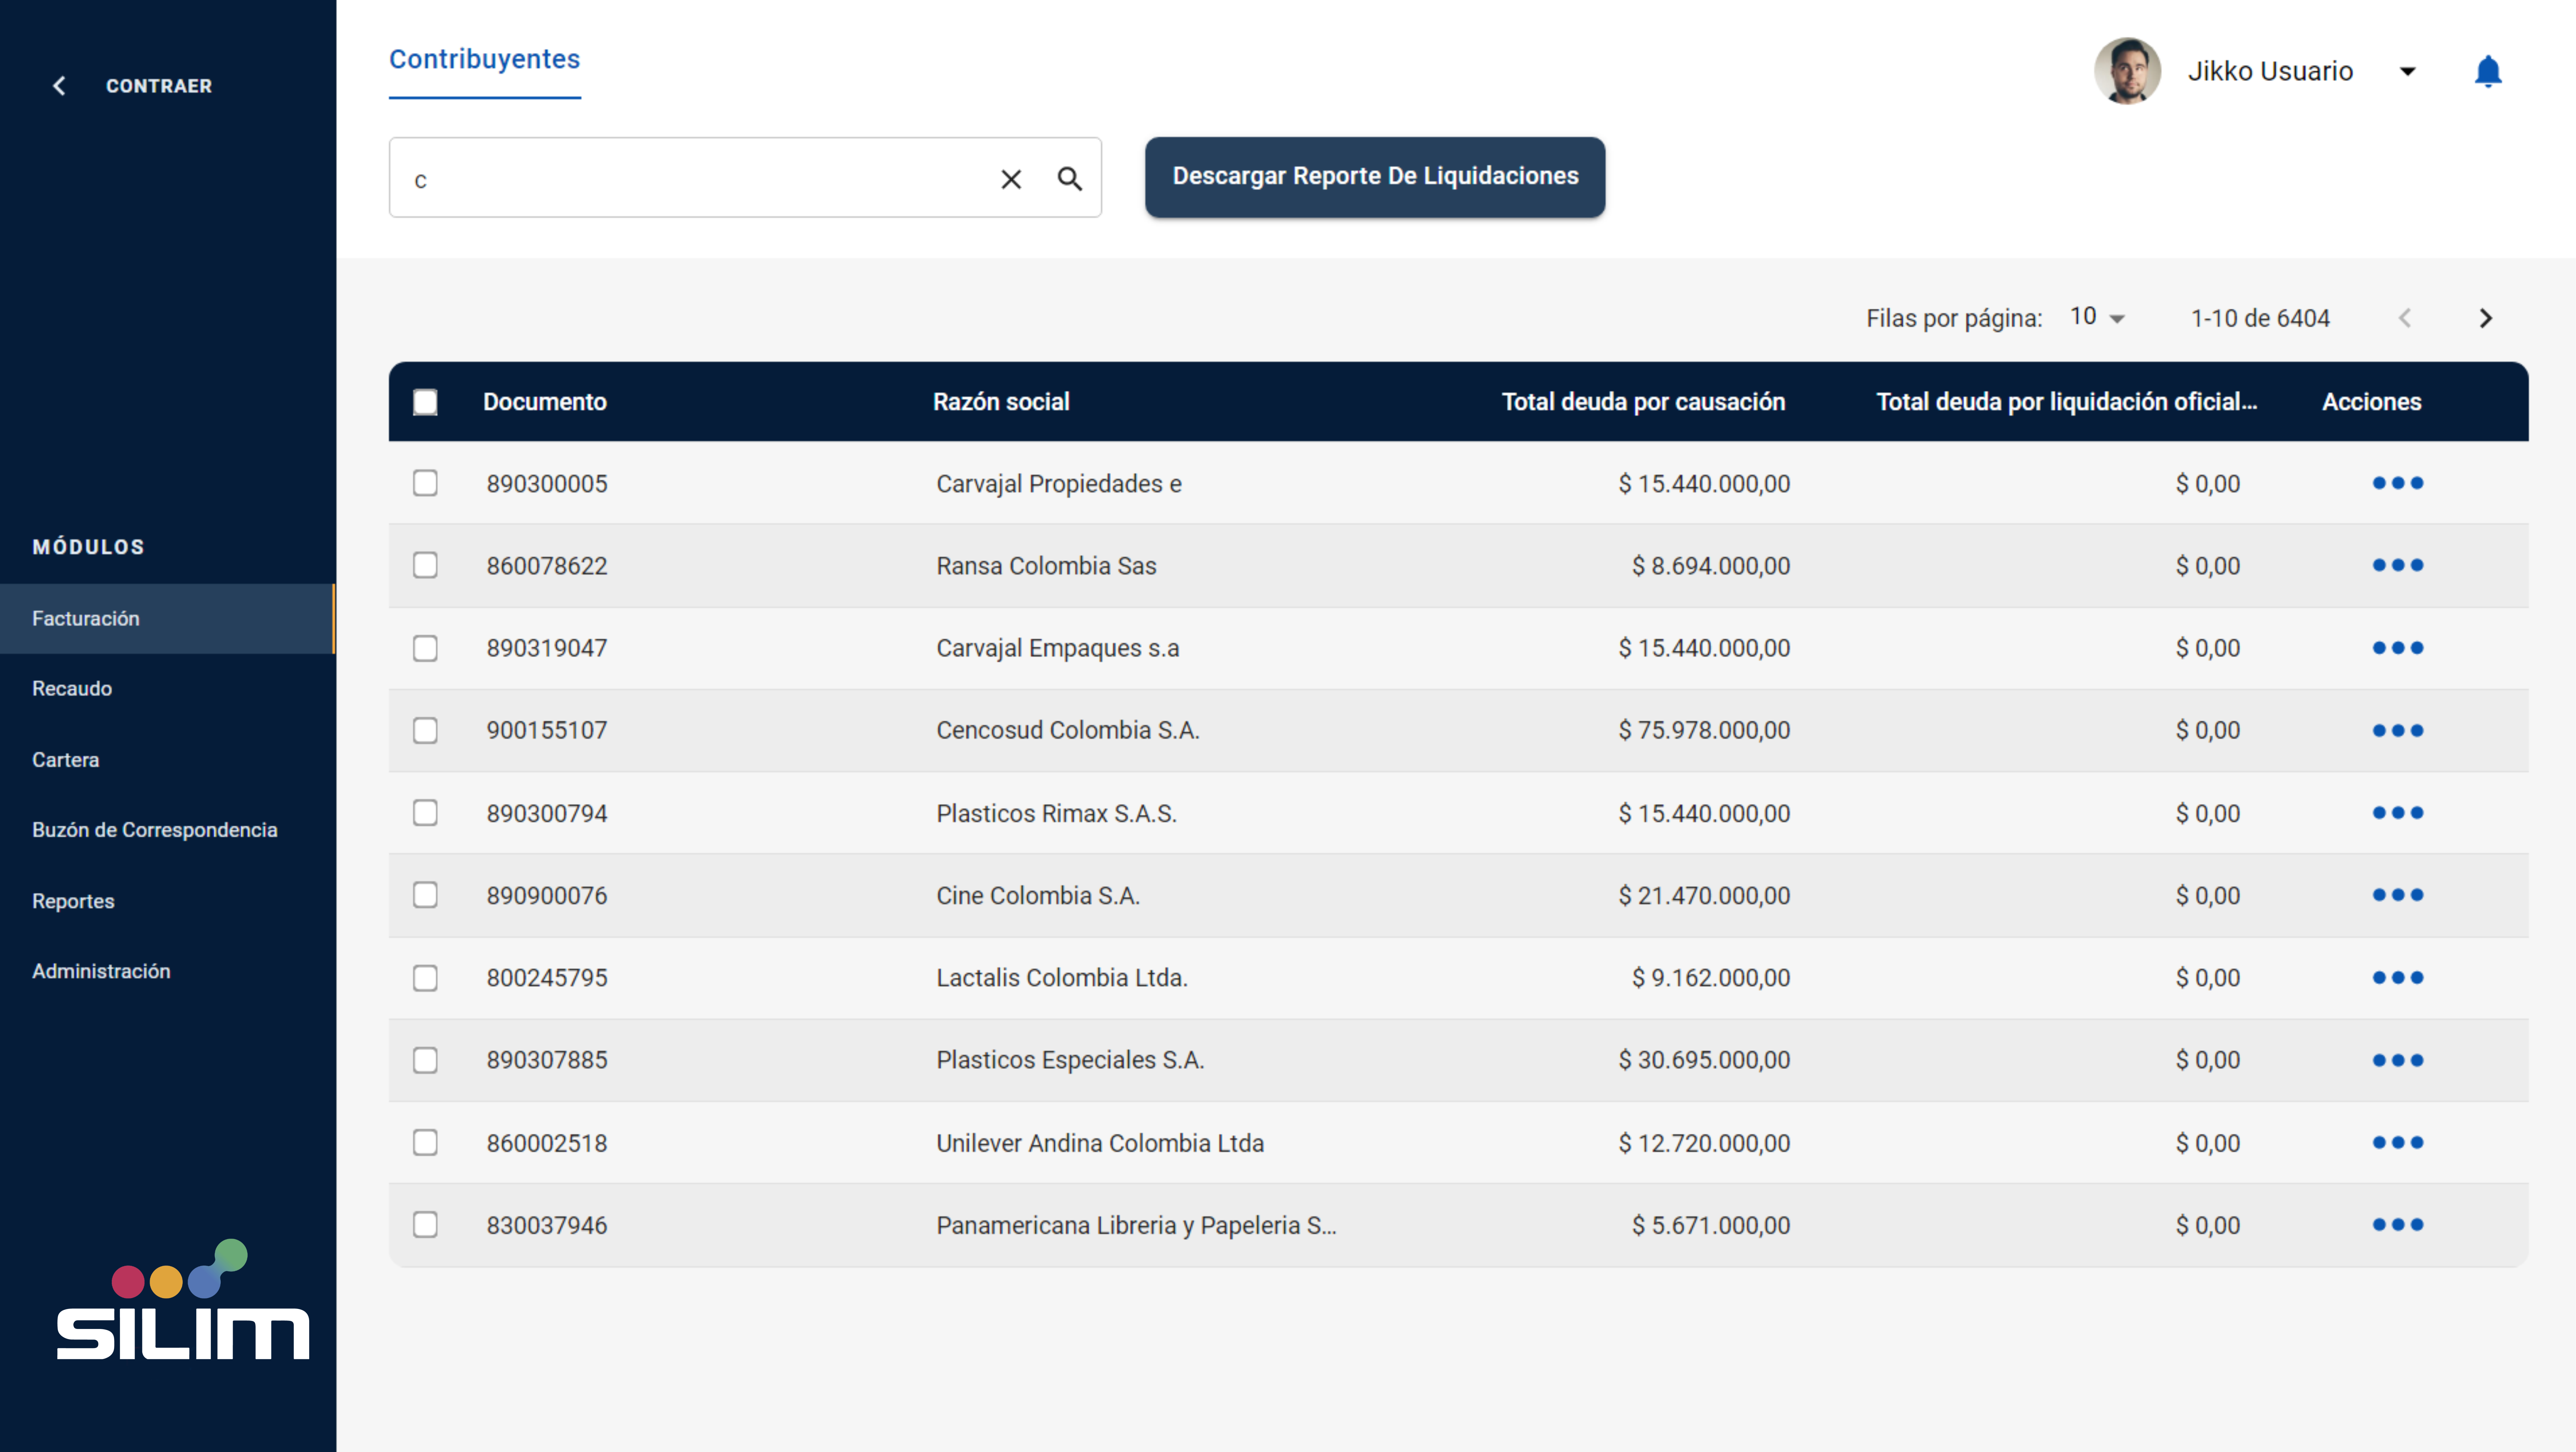Check the row for document 890319047
This screenshot has height=1452, width=2576.
click(x=425, y=648)
